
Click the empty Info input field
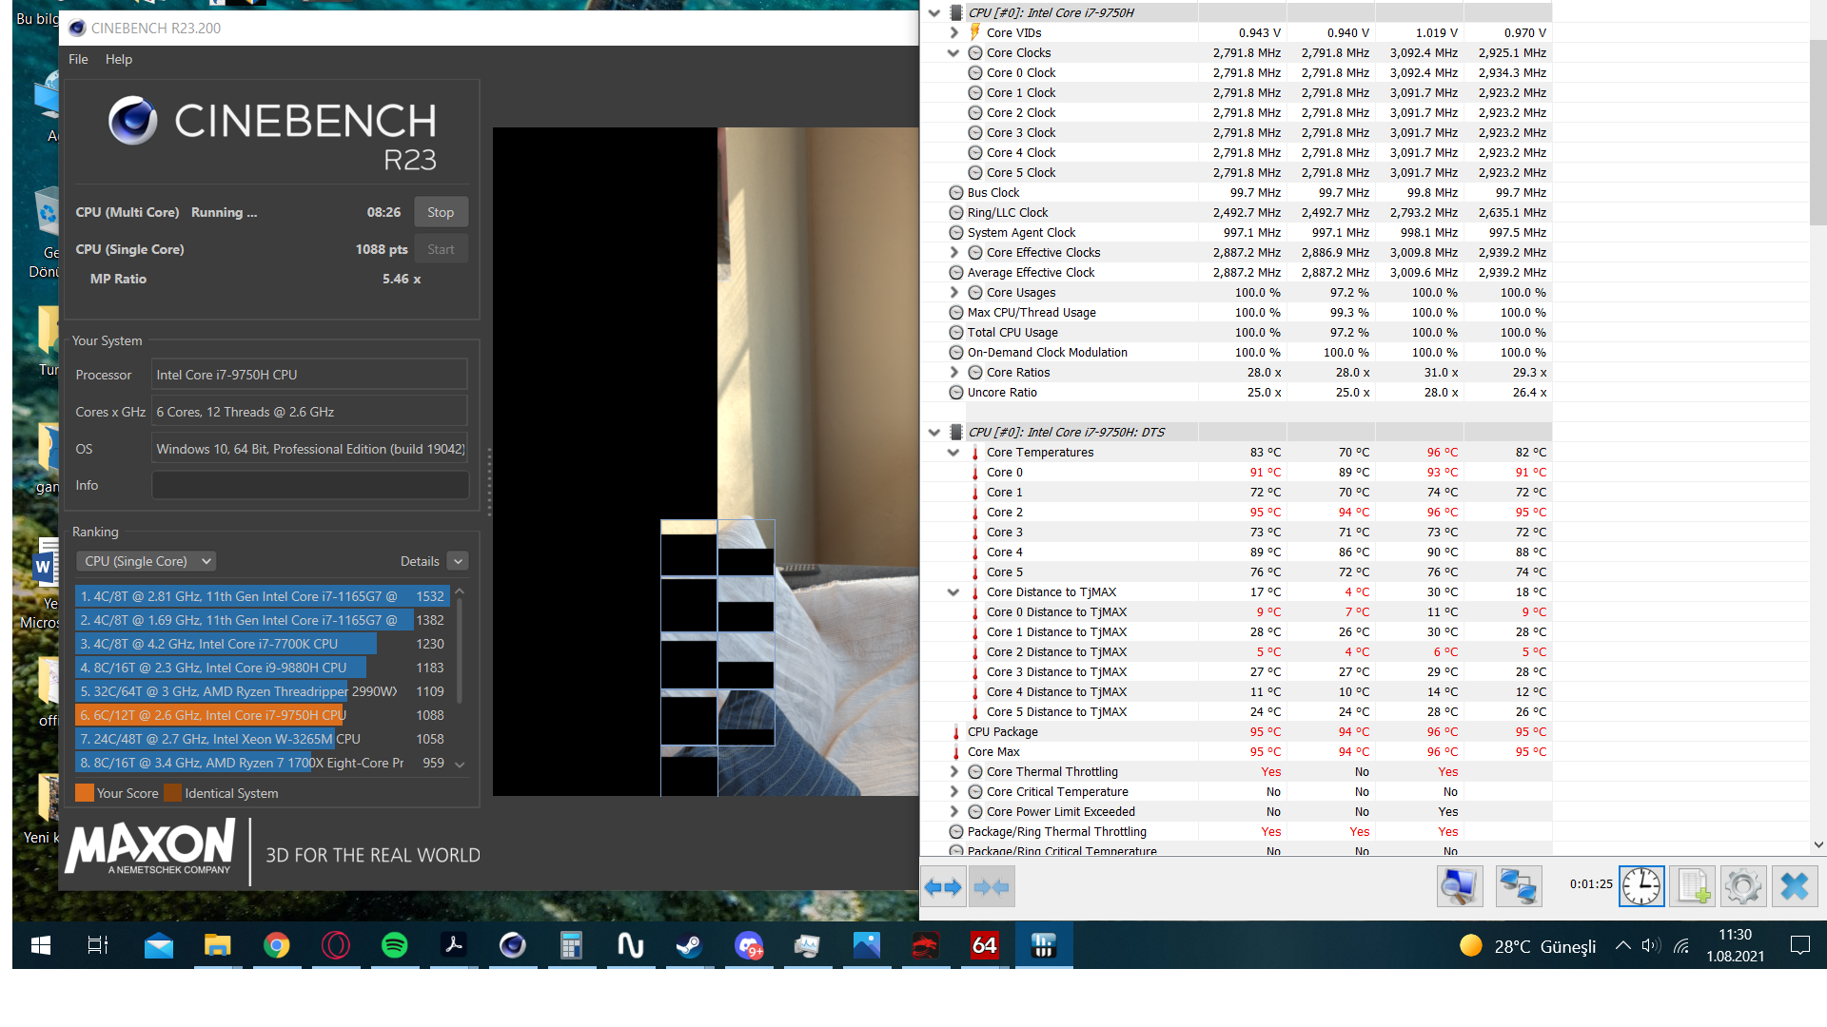point(309,485)
